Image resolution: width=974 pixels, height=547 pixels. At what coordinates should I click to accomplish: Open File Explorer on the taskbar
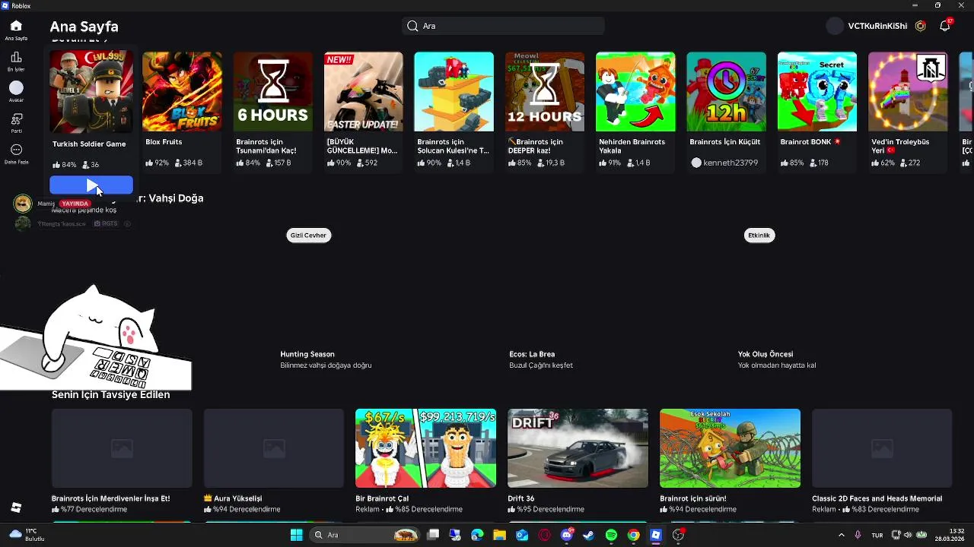pos(499,535)
